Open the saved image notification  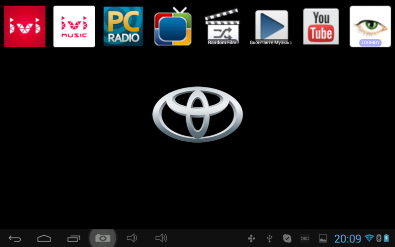pyautogui.click(x=323, y=239)
